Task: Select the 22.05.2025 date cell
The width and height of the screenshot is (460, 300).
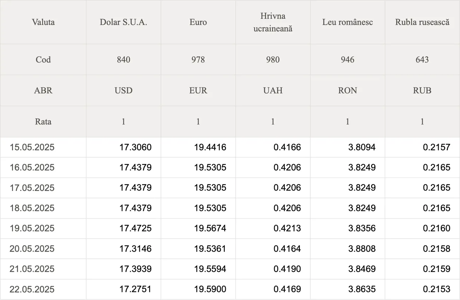Action: [x=43, y=289]
